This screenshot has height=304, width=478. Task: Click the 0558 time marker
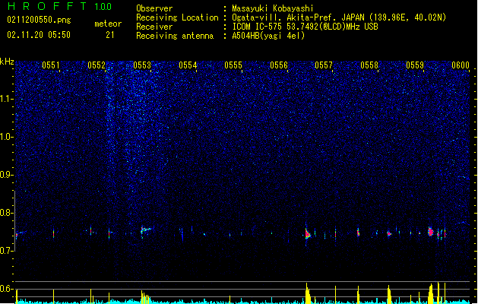pyautogui.click(x=369, y=65)
